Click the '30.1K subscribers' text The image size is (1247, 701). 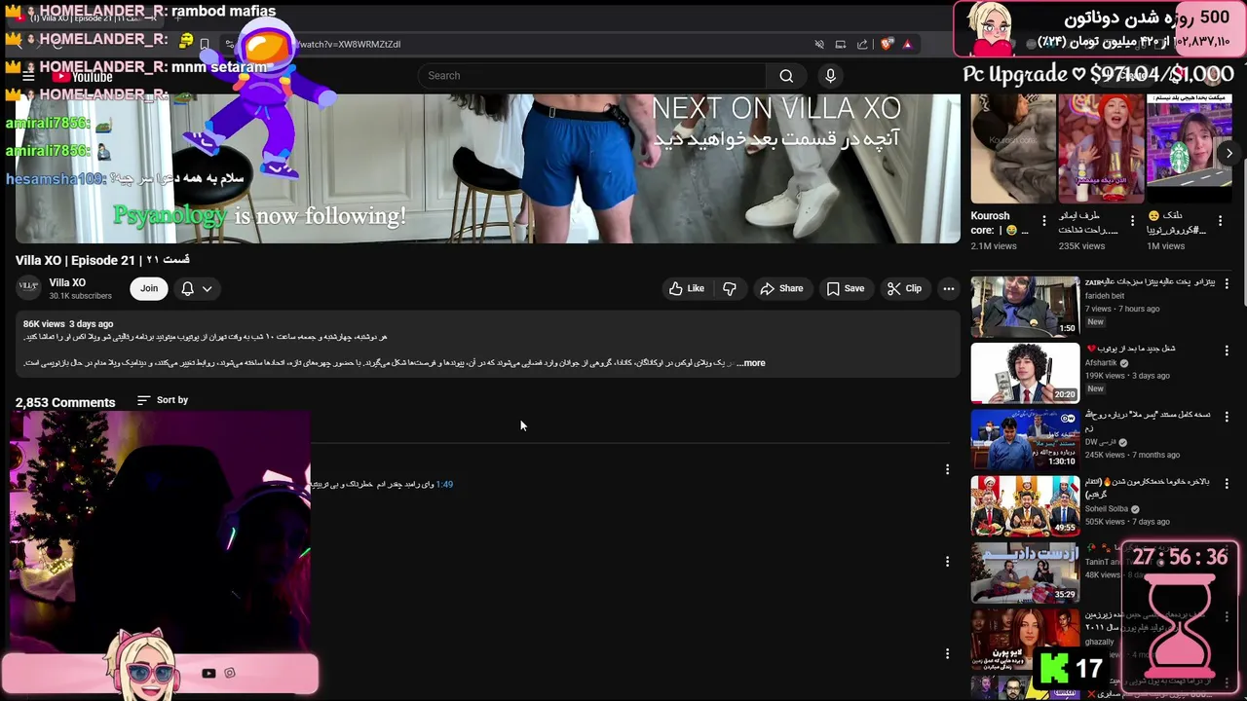(80, 296)
